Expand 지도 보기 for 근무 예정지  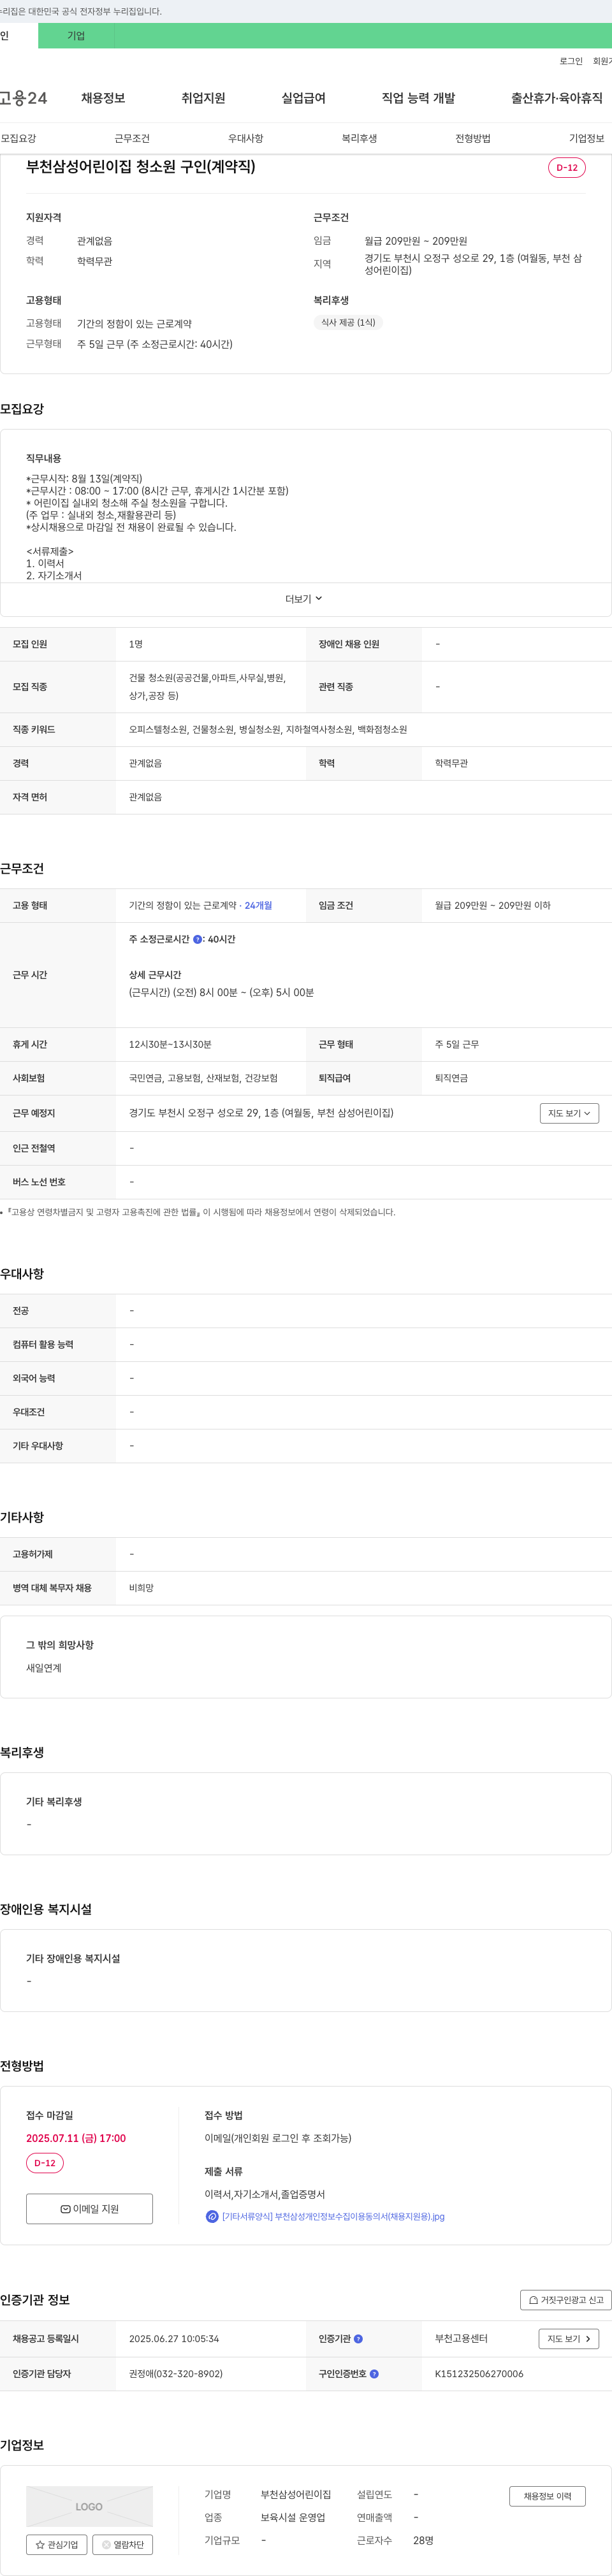[569, 1113]
